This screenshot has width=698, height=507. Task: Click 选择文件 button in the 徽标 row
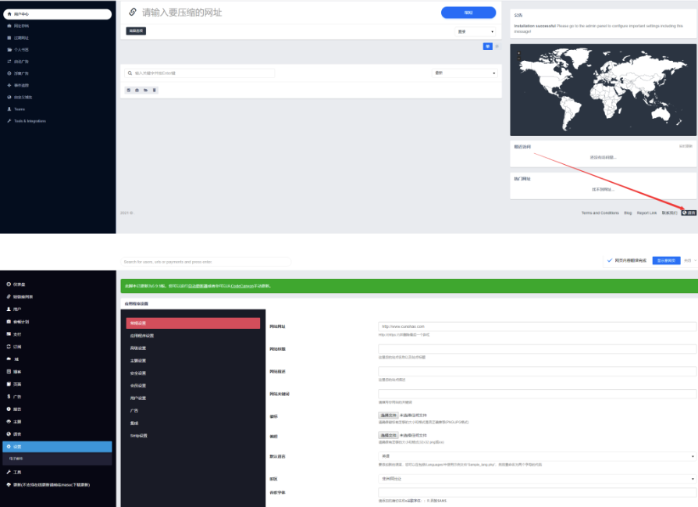tap(388, 416)
